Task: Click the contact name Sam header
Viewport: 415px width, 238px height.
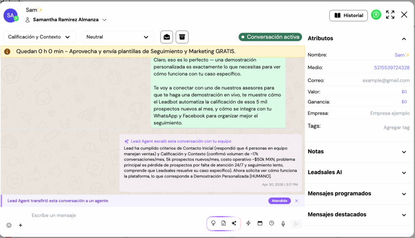Action: point(34,10)
